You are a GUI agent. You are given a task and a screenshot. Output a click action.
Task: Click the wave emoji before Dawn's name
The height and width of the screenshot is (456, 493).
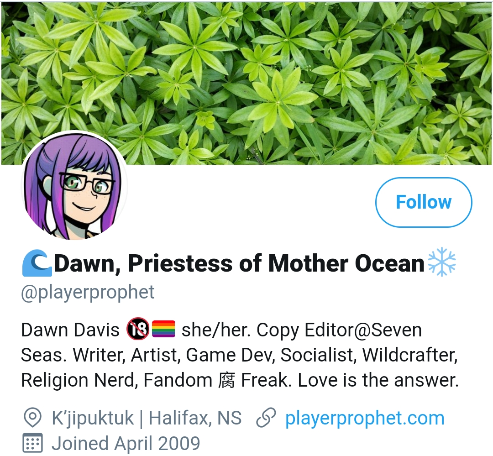(x=37, y=264)
